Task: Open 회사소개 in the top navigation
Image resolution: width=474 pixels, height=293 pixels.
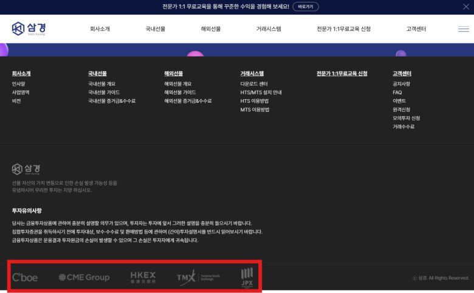Action: click(x=100, y=29)
